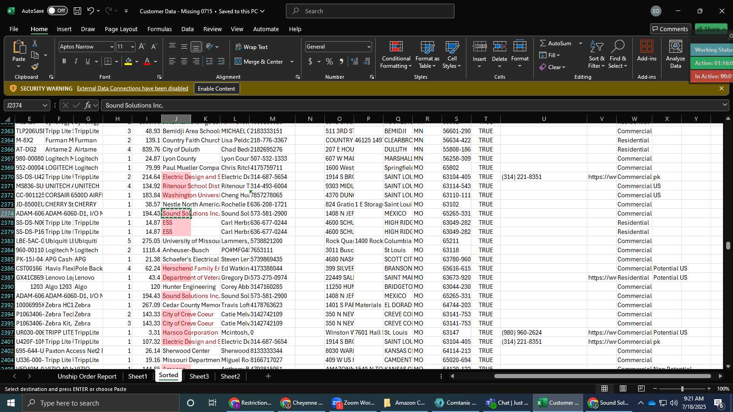The width and height of the screenshot is (733, 412).
Task: Click the Center alignment icon
Action: (x=184, y=61)
